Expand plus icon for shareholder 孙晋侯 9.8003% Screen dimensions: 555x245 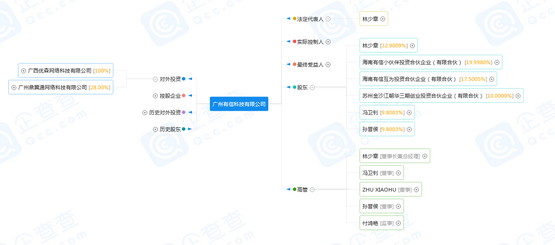coord(409,129)
